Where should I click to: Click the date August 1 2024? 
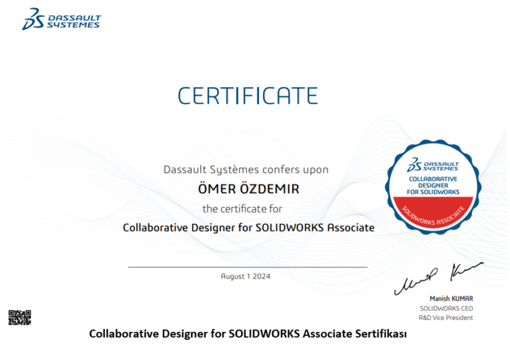pos(246,276)
